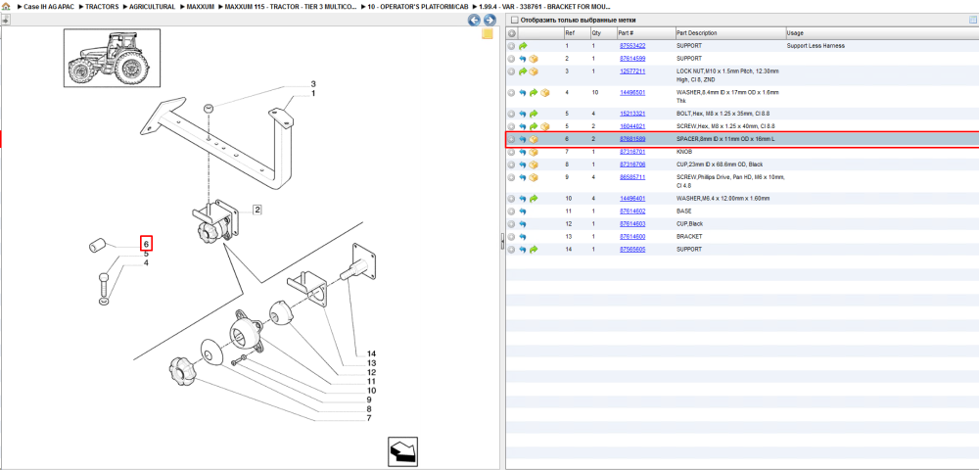Click the blue arrow icon in BOLT 15213321 row
Viewport: 979px width, 470px height.
pos(523,114)
